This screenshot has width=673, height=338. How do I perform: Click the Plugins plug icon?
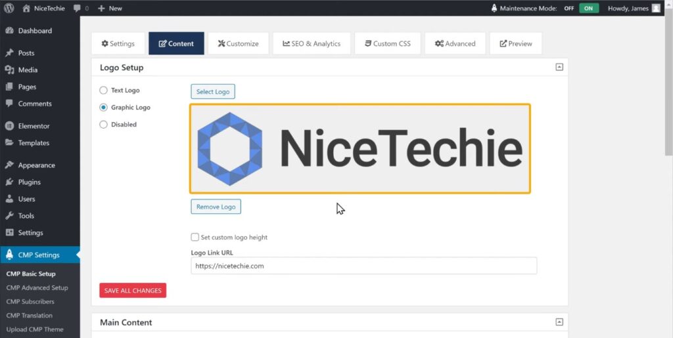point(9,182)
